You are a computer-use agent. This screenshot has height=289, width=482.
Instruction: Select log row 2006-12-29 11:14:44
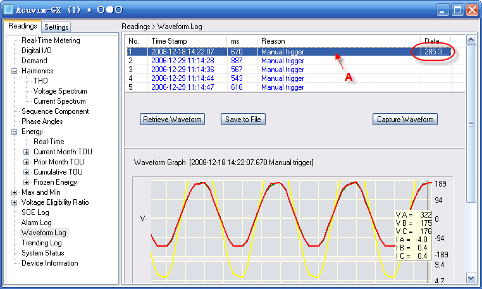[289, 78]
